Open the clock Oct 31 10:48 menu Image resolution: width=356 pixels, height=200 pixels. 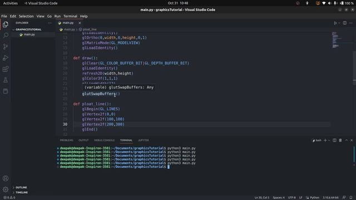[x=178, y=3]
